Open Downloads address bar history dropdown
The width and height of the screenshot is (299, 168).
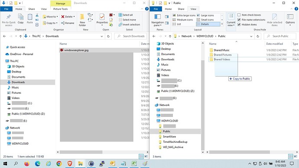pyautogui.click(x=102, y=36)
